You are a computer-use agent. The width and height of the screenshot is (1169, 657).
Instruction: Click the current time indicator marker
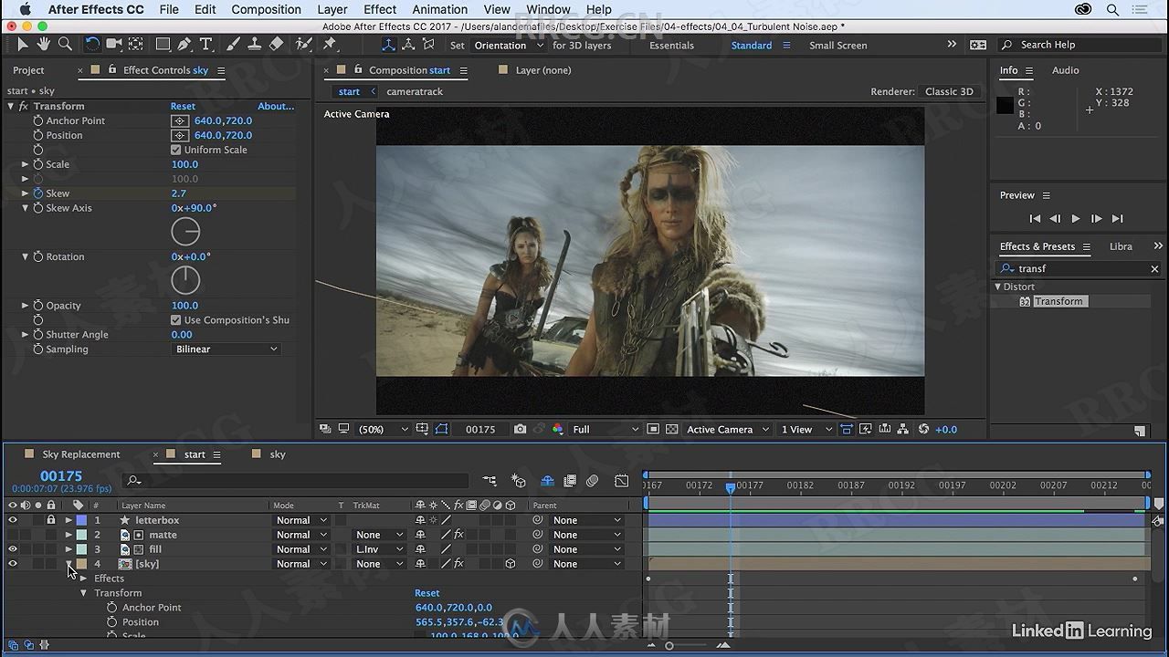tap(730, 488)
